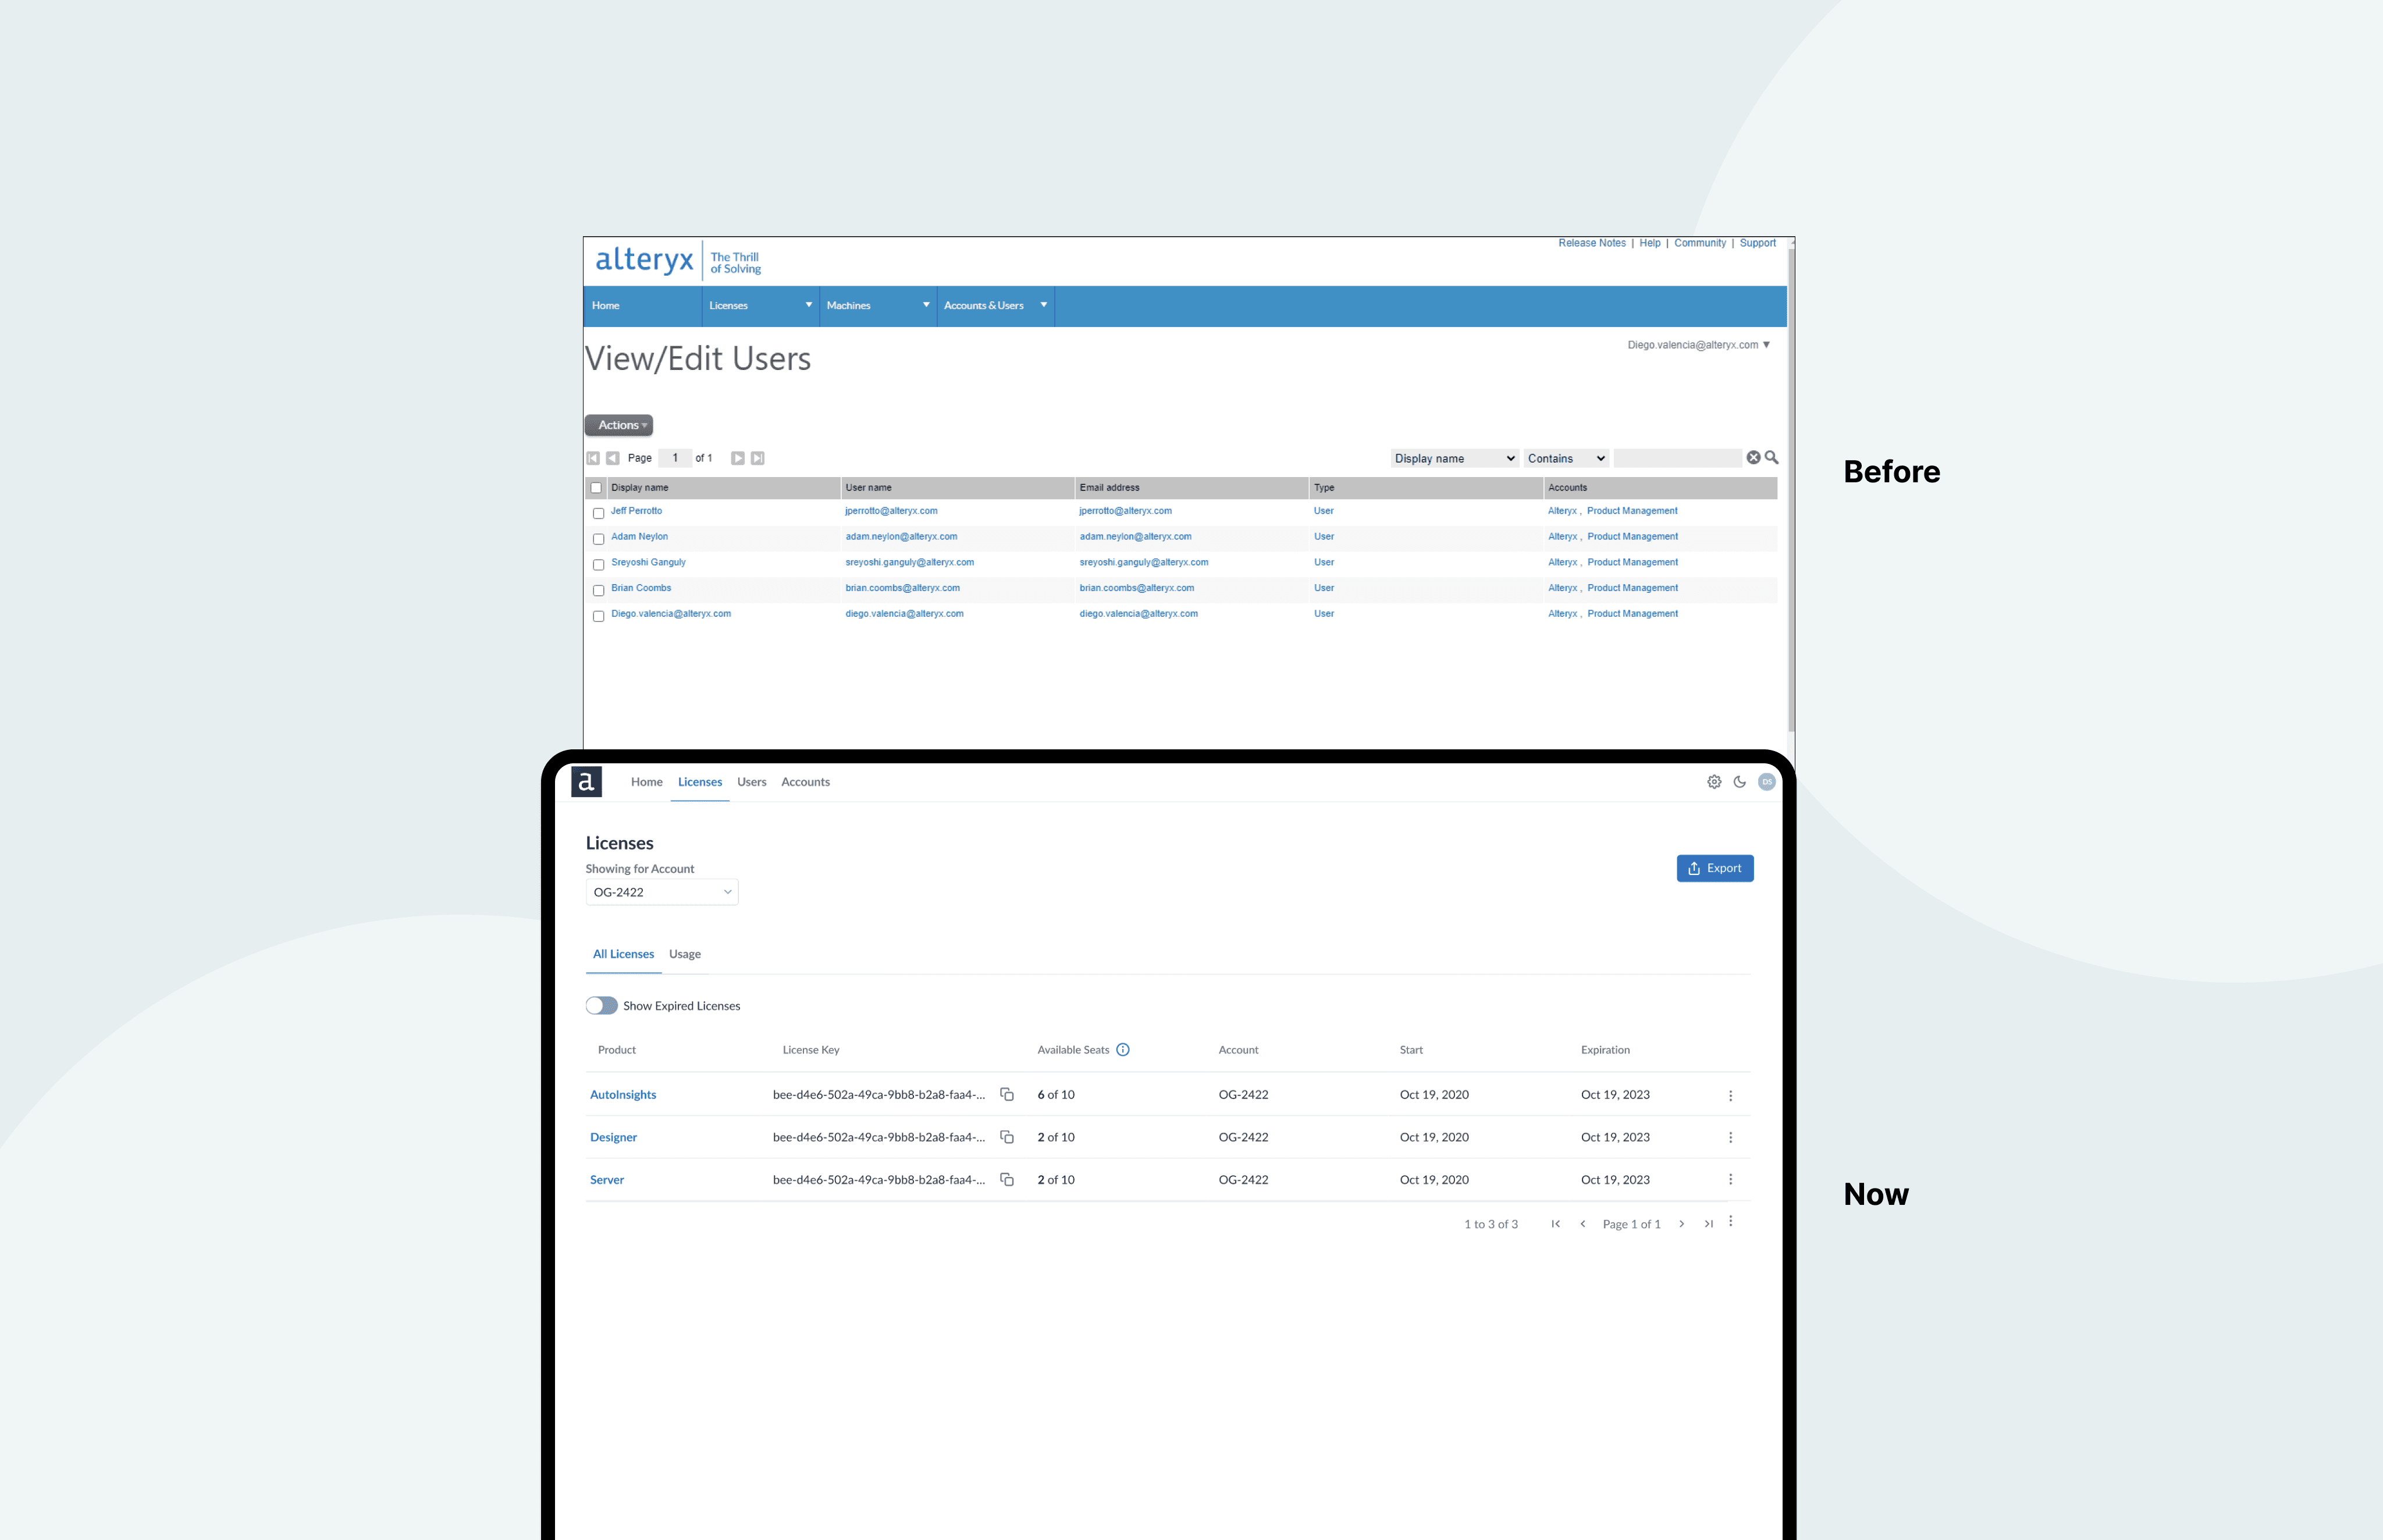
Task: Open the Community link in old portal
Action: point(1700,243)
